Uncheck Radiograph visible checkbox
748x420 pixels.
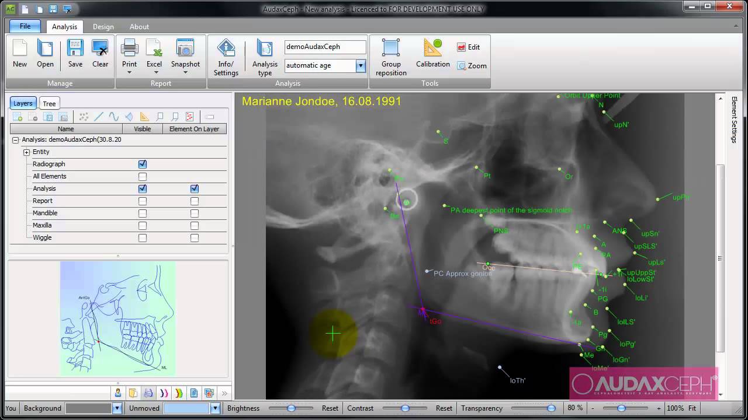click(x=143, y=164)
